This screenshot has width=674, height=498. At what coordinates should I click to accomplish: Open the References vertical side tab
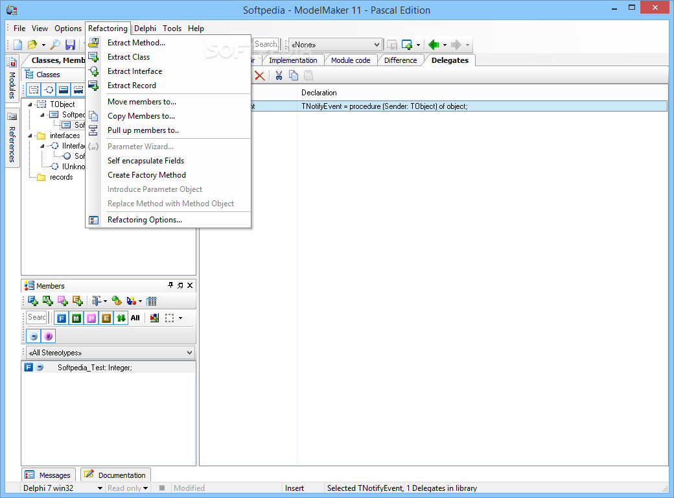[x=12, y=139]
